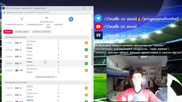
Task: Click win badge for Lazio–Inter match
Action: (86, 50)
